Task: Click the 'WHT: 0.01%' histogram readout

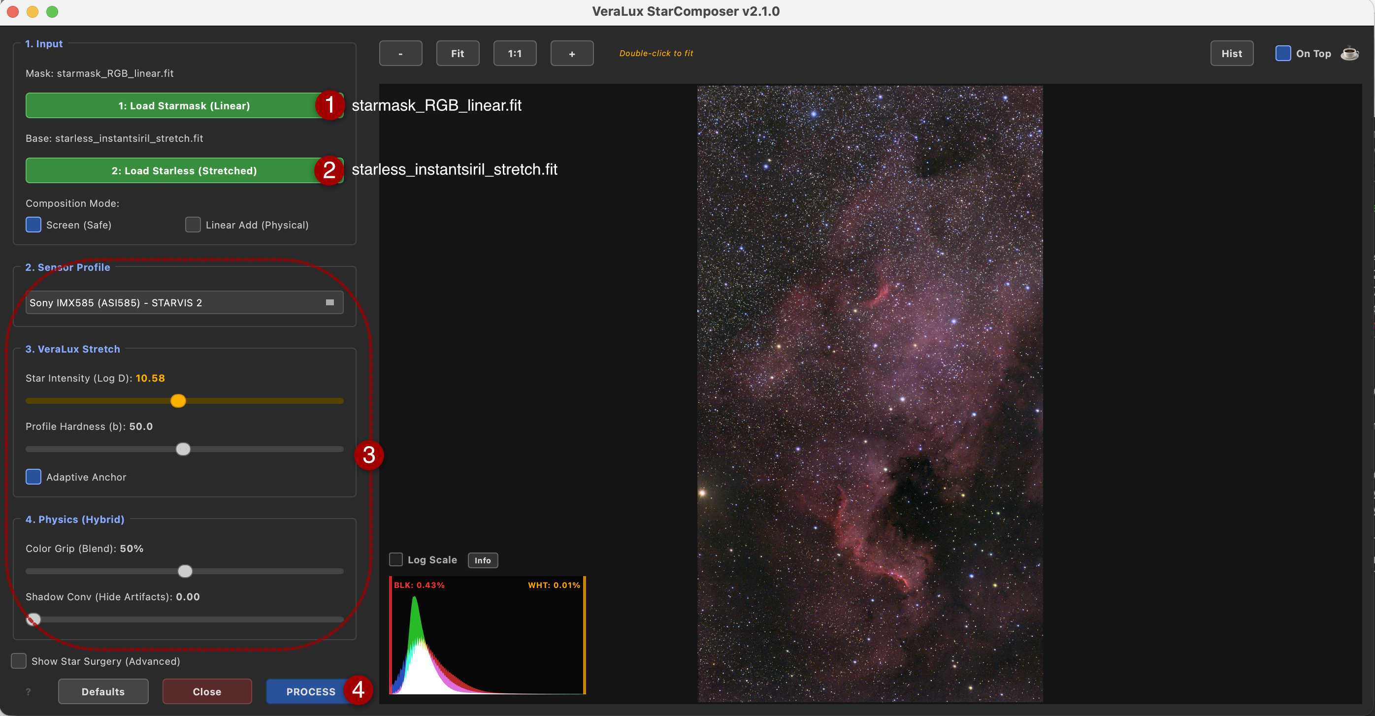Action: [x=554, y=585]
